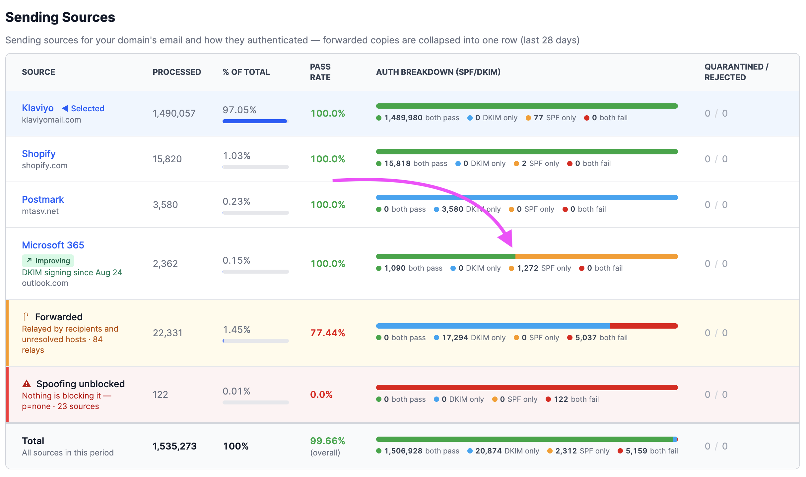The image size is (806, 477).
Task: Click "5,159 both fail" in the Total row
Action: pyautogui.click(x=648, y=451)
